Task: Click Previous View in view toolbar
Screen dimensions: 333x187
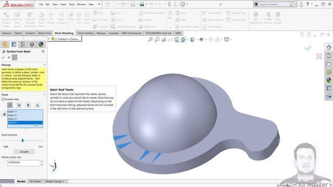Action: (163, 39)
